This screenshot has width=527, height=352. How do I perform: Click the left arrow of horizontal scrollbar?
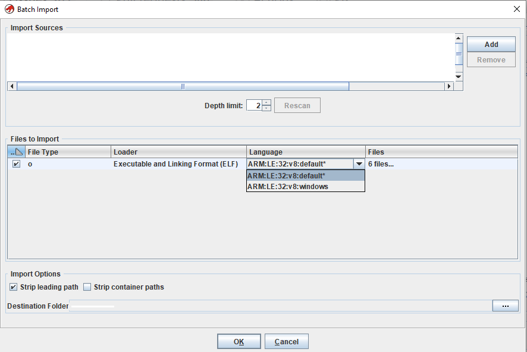pos(12,86)
